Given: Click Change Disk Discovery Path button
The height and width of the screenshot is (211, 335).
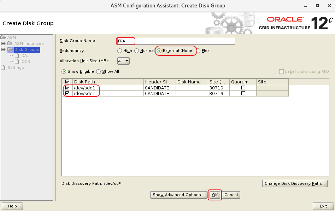Looking at the screenshot, I should point(295,183).
